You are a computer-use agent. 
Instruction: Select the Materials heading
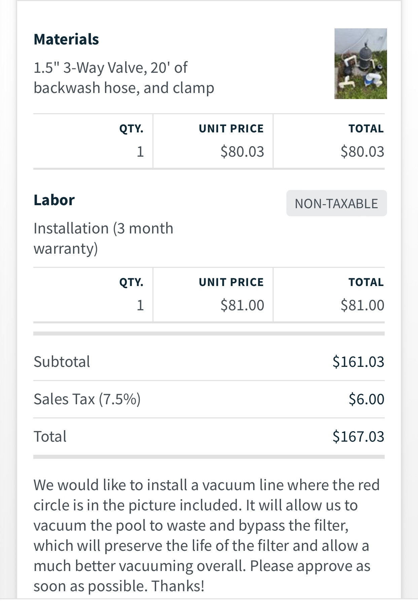coord(66,39)
